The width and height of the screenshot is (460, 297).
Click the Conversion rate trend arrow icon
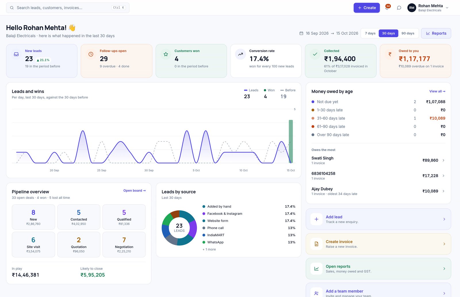coord(240,54)
